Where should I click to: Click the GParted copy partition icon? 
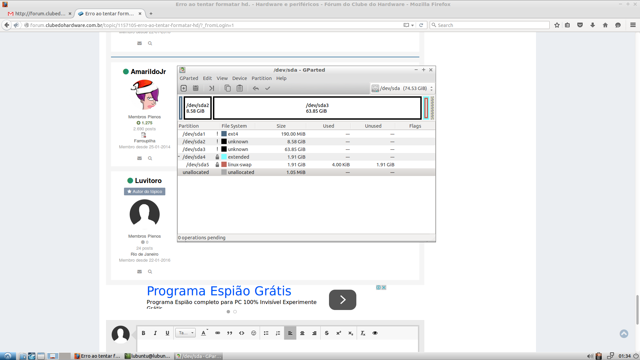tap(228, 88)
